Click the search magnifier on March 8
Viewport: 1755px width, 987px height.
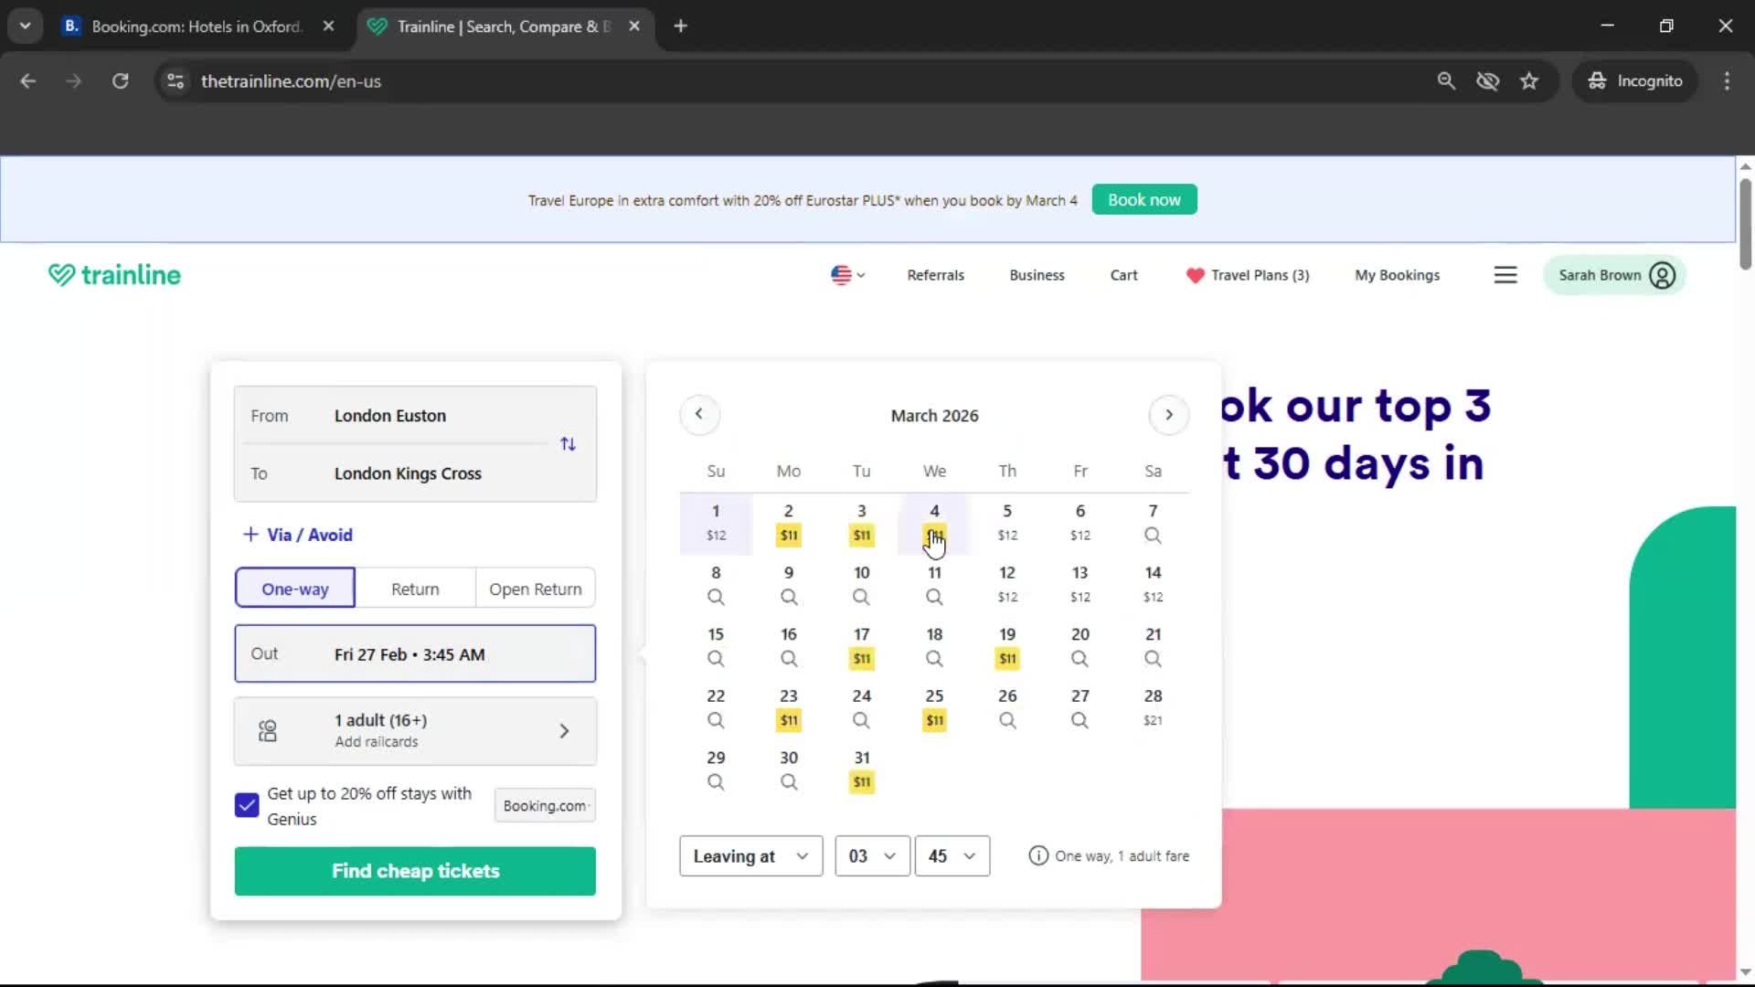pyautogui.click(x=716, y=597)
